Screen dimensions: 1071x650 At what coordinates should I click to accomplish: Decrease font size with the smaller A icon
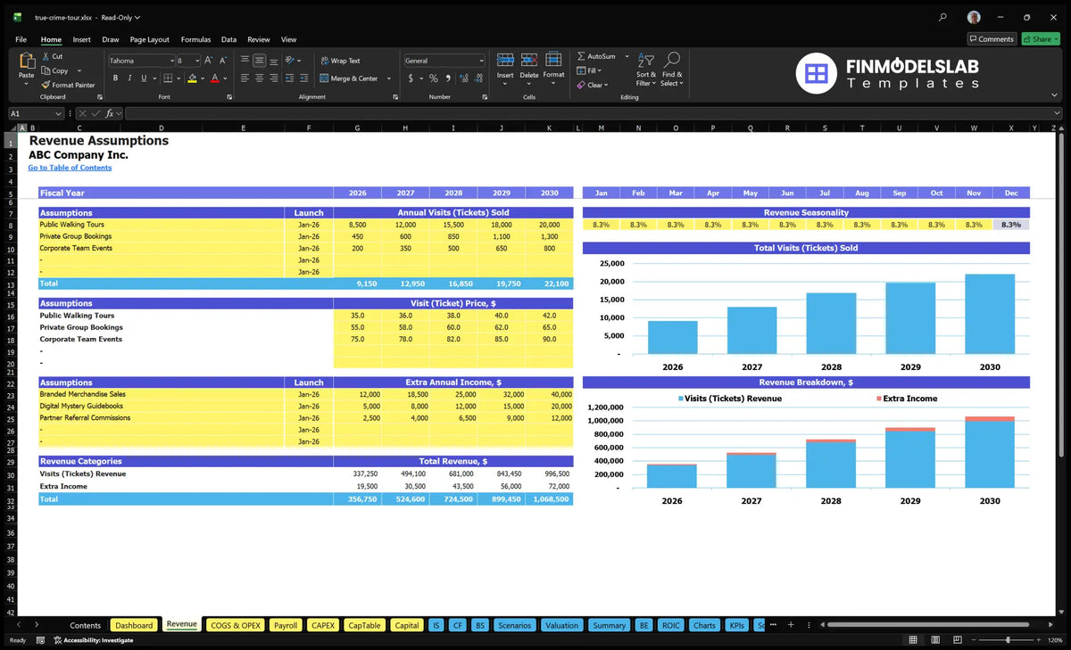(223, 61)
